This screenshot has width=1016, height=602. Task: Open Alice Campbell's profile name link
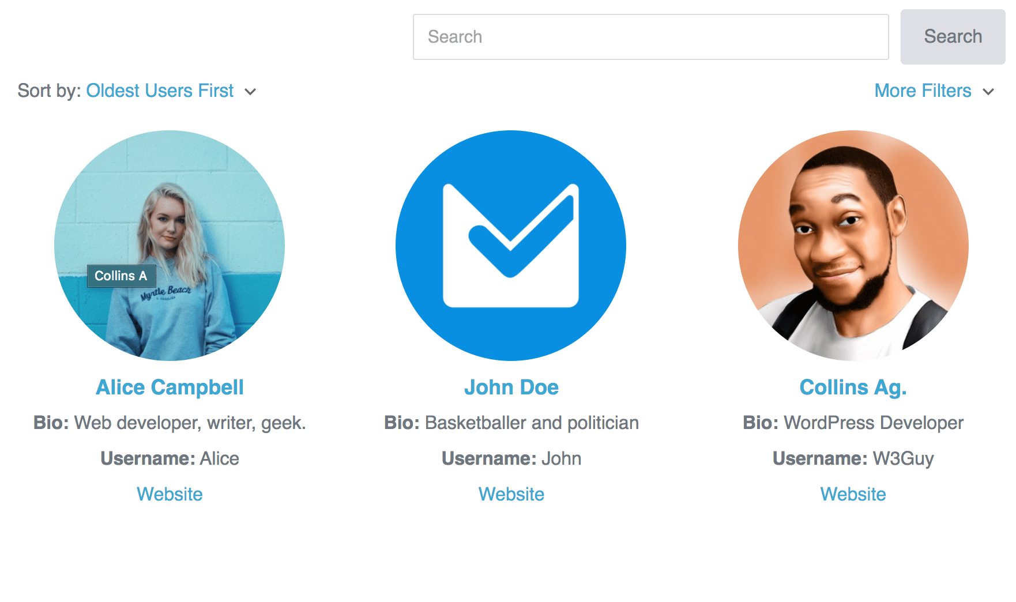point(170,387)
